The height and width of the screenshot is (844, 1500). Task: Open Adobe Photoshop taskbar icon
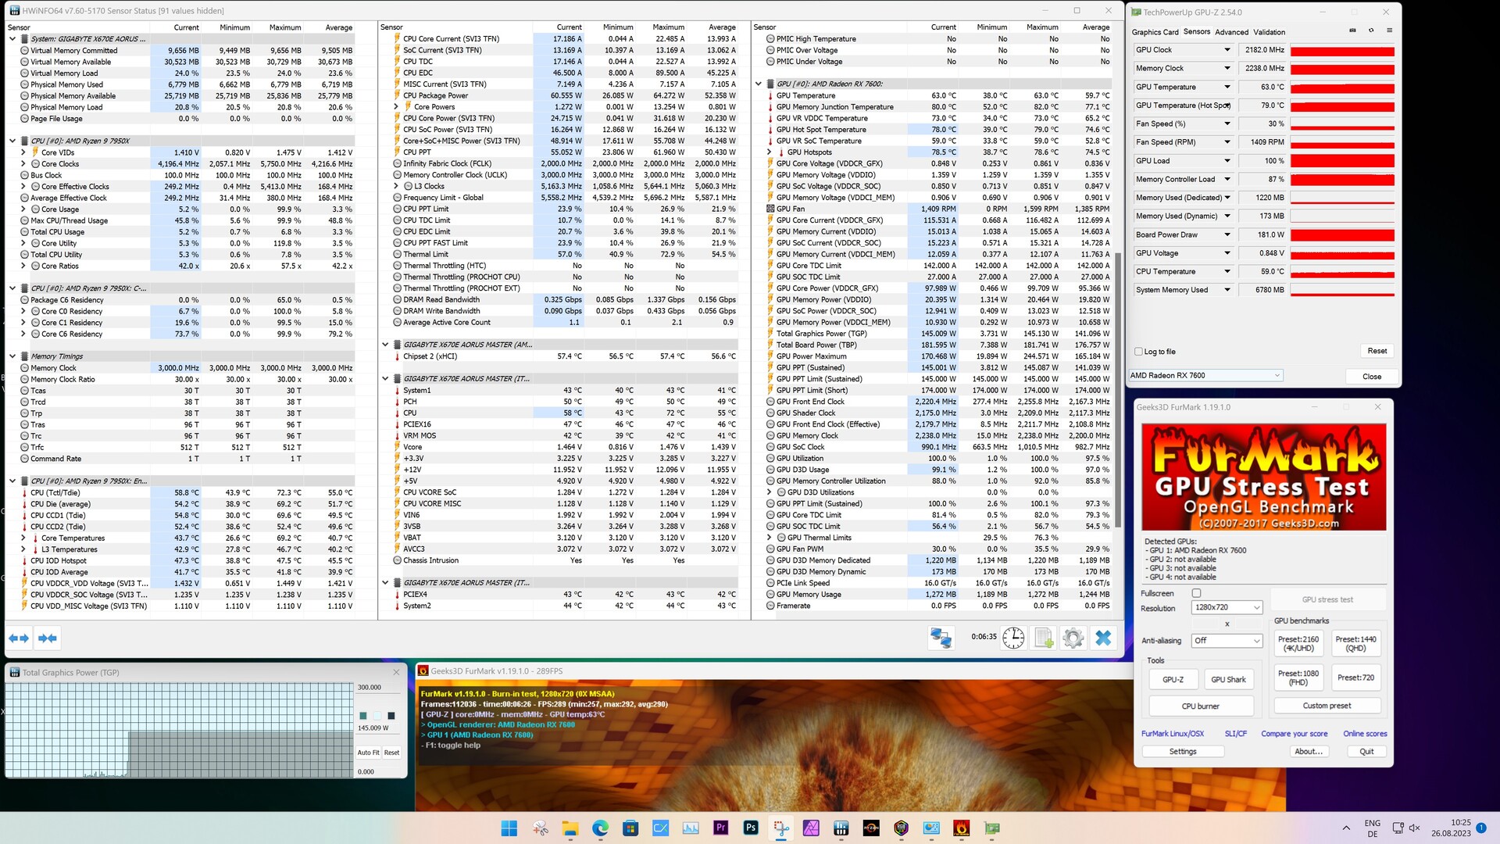point(751,828)
